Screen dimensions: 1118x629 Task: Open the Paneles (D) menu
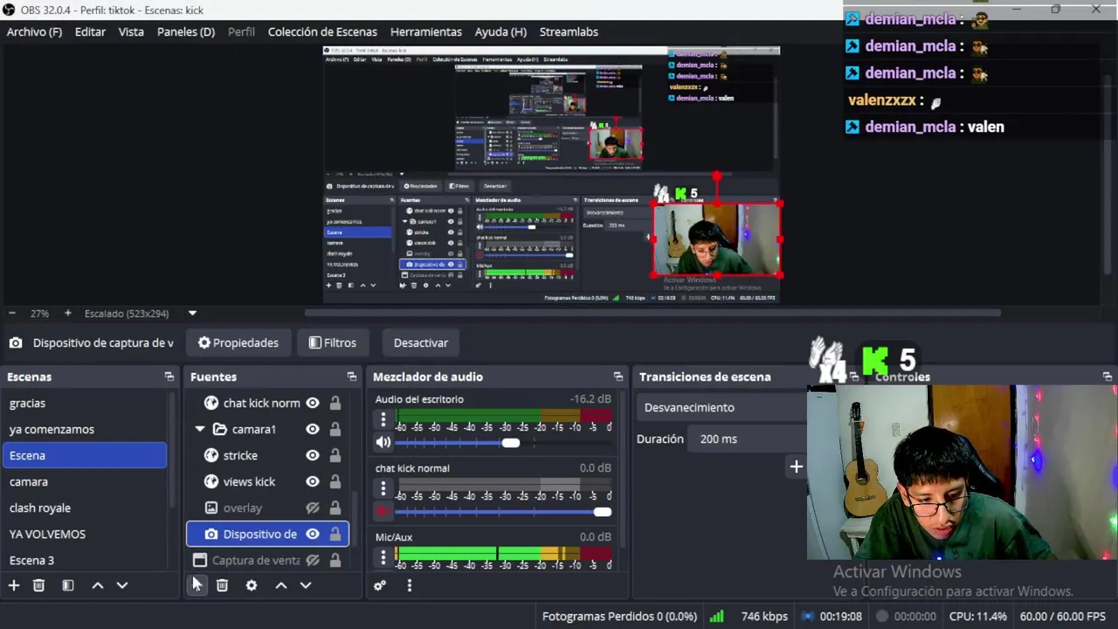tap(186, 31)
